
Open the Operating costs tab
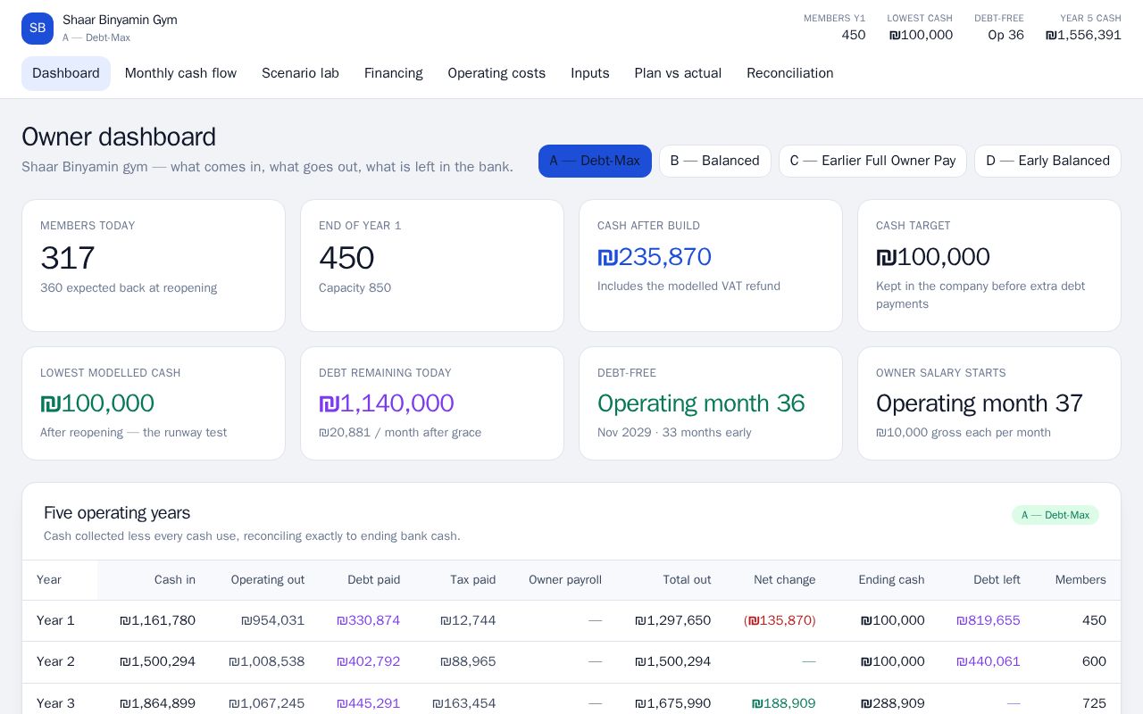(496, 73)
